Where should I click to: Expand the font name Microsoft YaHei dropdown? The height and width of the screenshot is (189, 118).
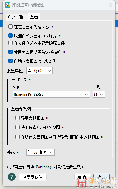(51, 94)
